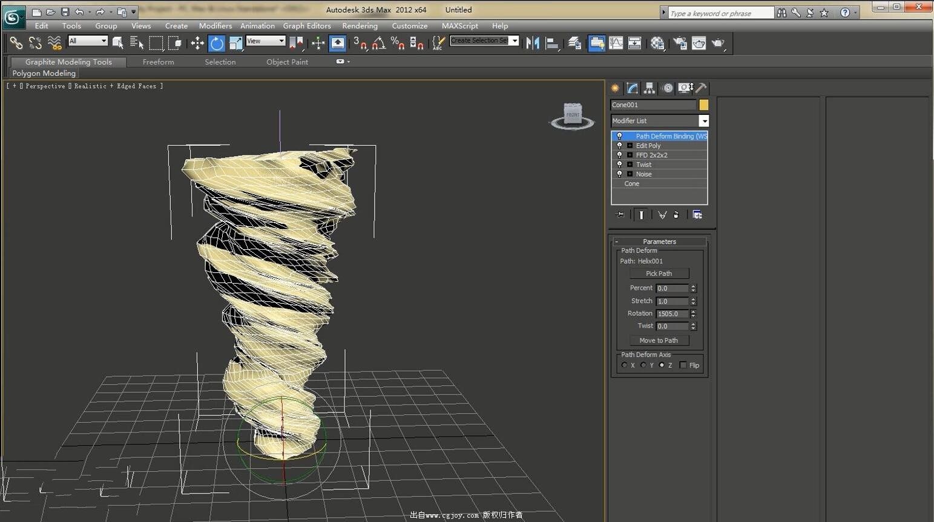This screenshot has height=522, width=934.
Task: Expand the FFD 2x2x2 modifier sub-objects
Action: (630, 155)
